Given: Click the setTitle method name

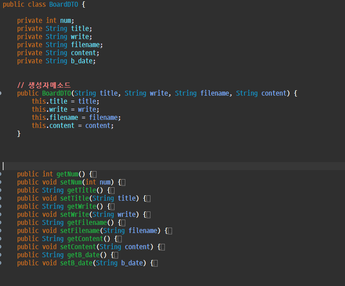Looking at the screenshot, I should coord(75,198).
